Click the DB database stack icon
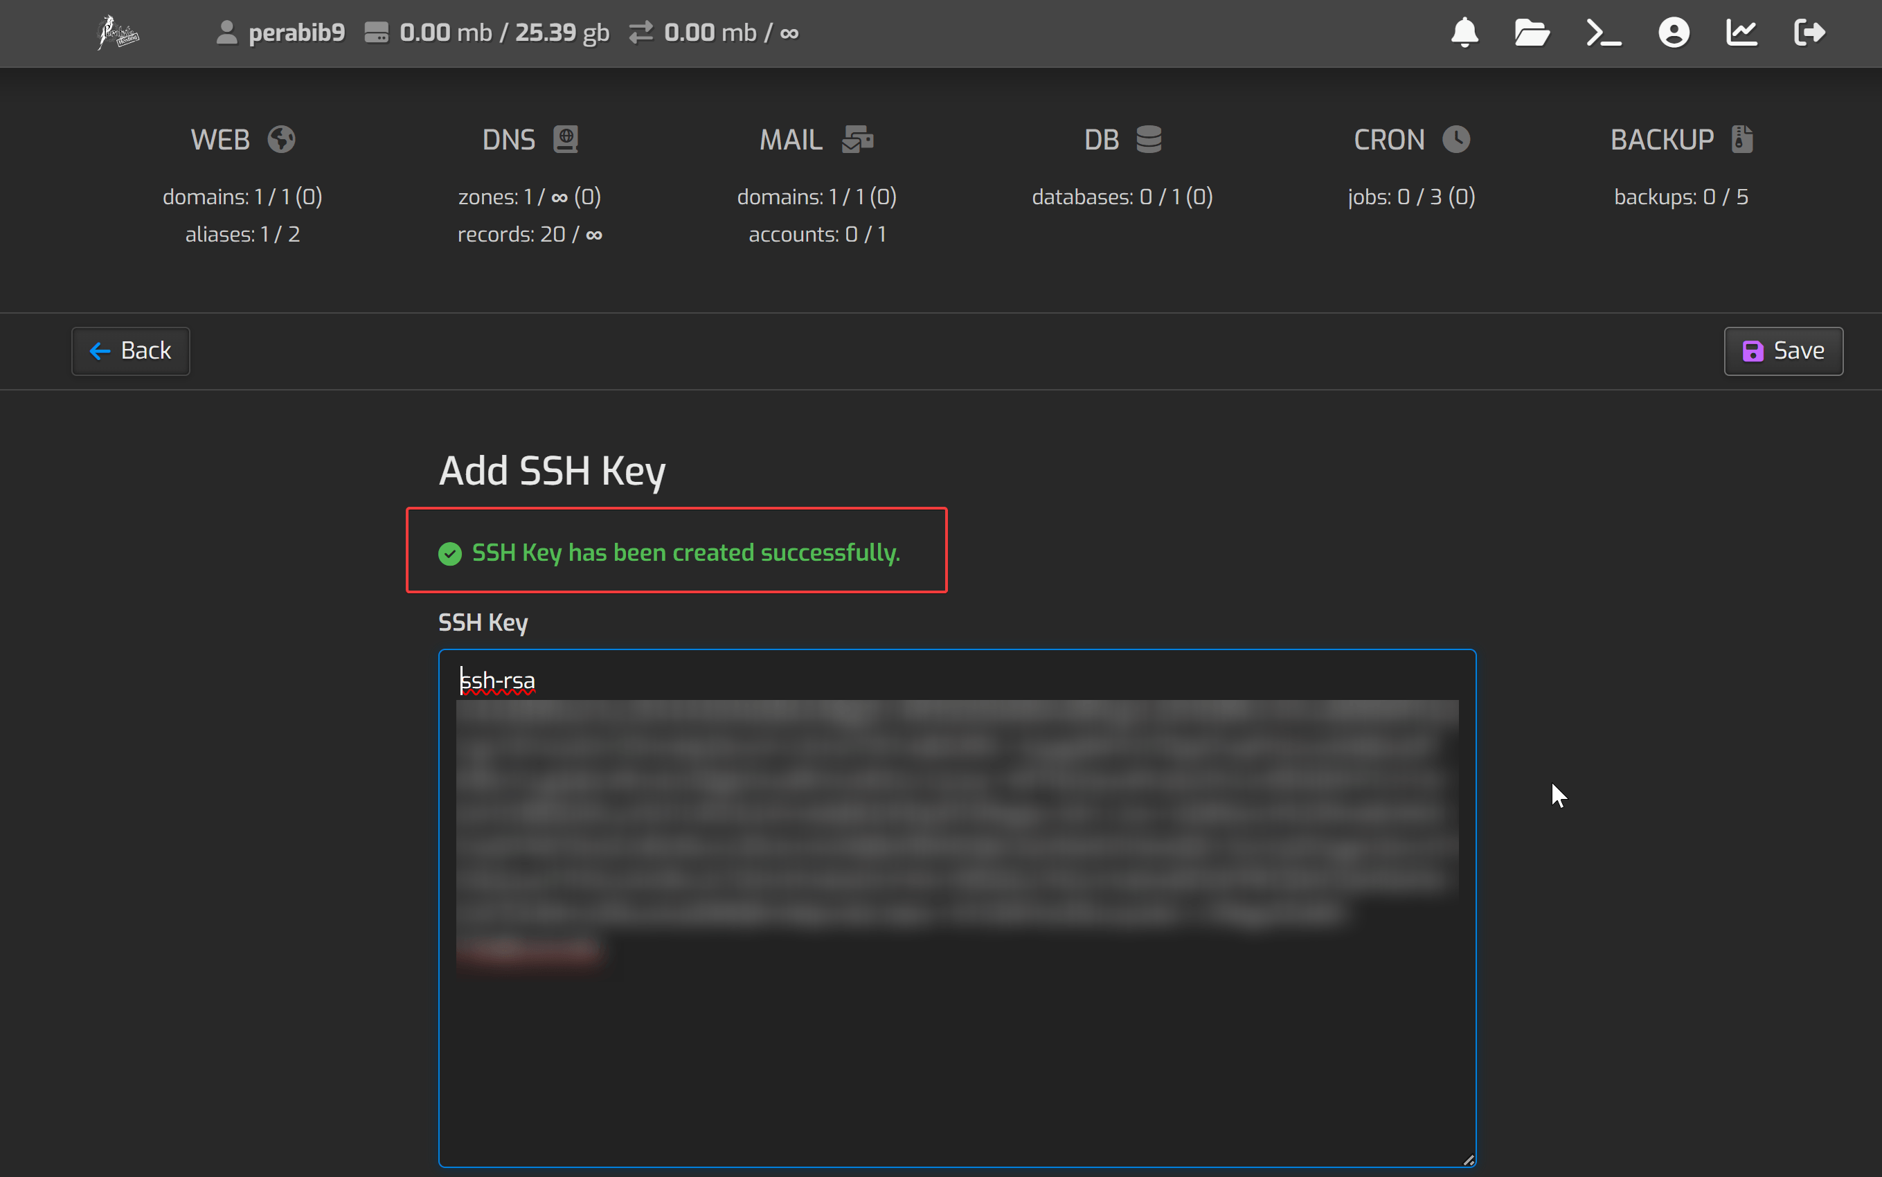Viewport: 1882px width, 1177px height. click(x=1148, y=139)
